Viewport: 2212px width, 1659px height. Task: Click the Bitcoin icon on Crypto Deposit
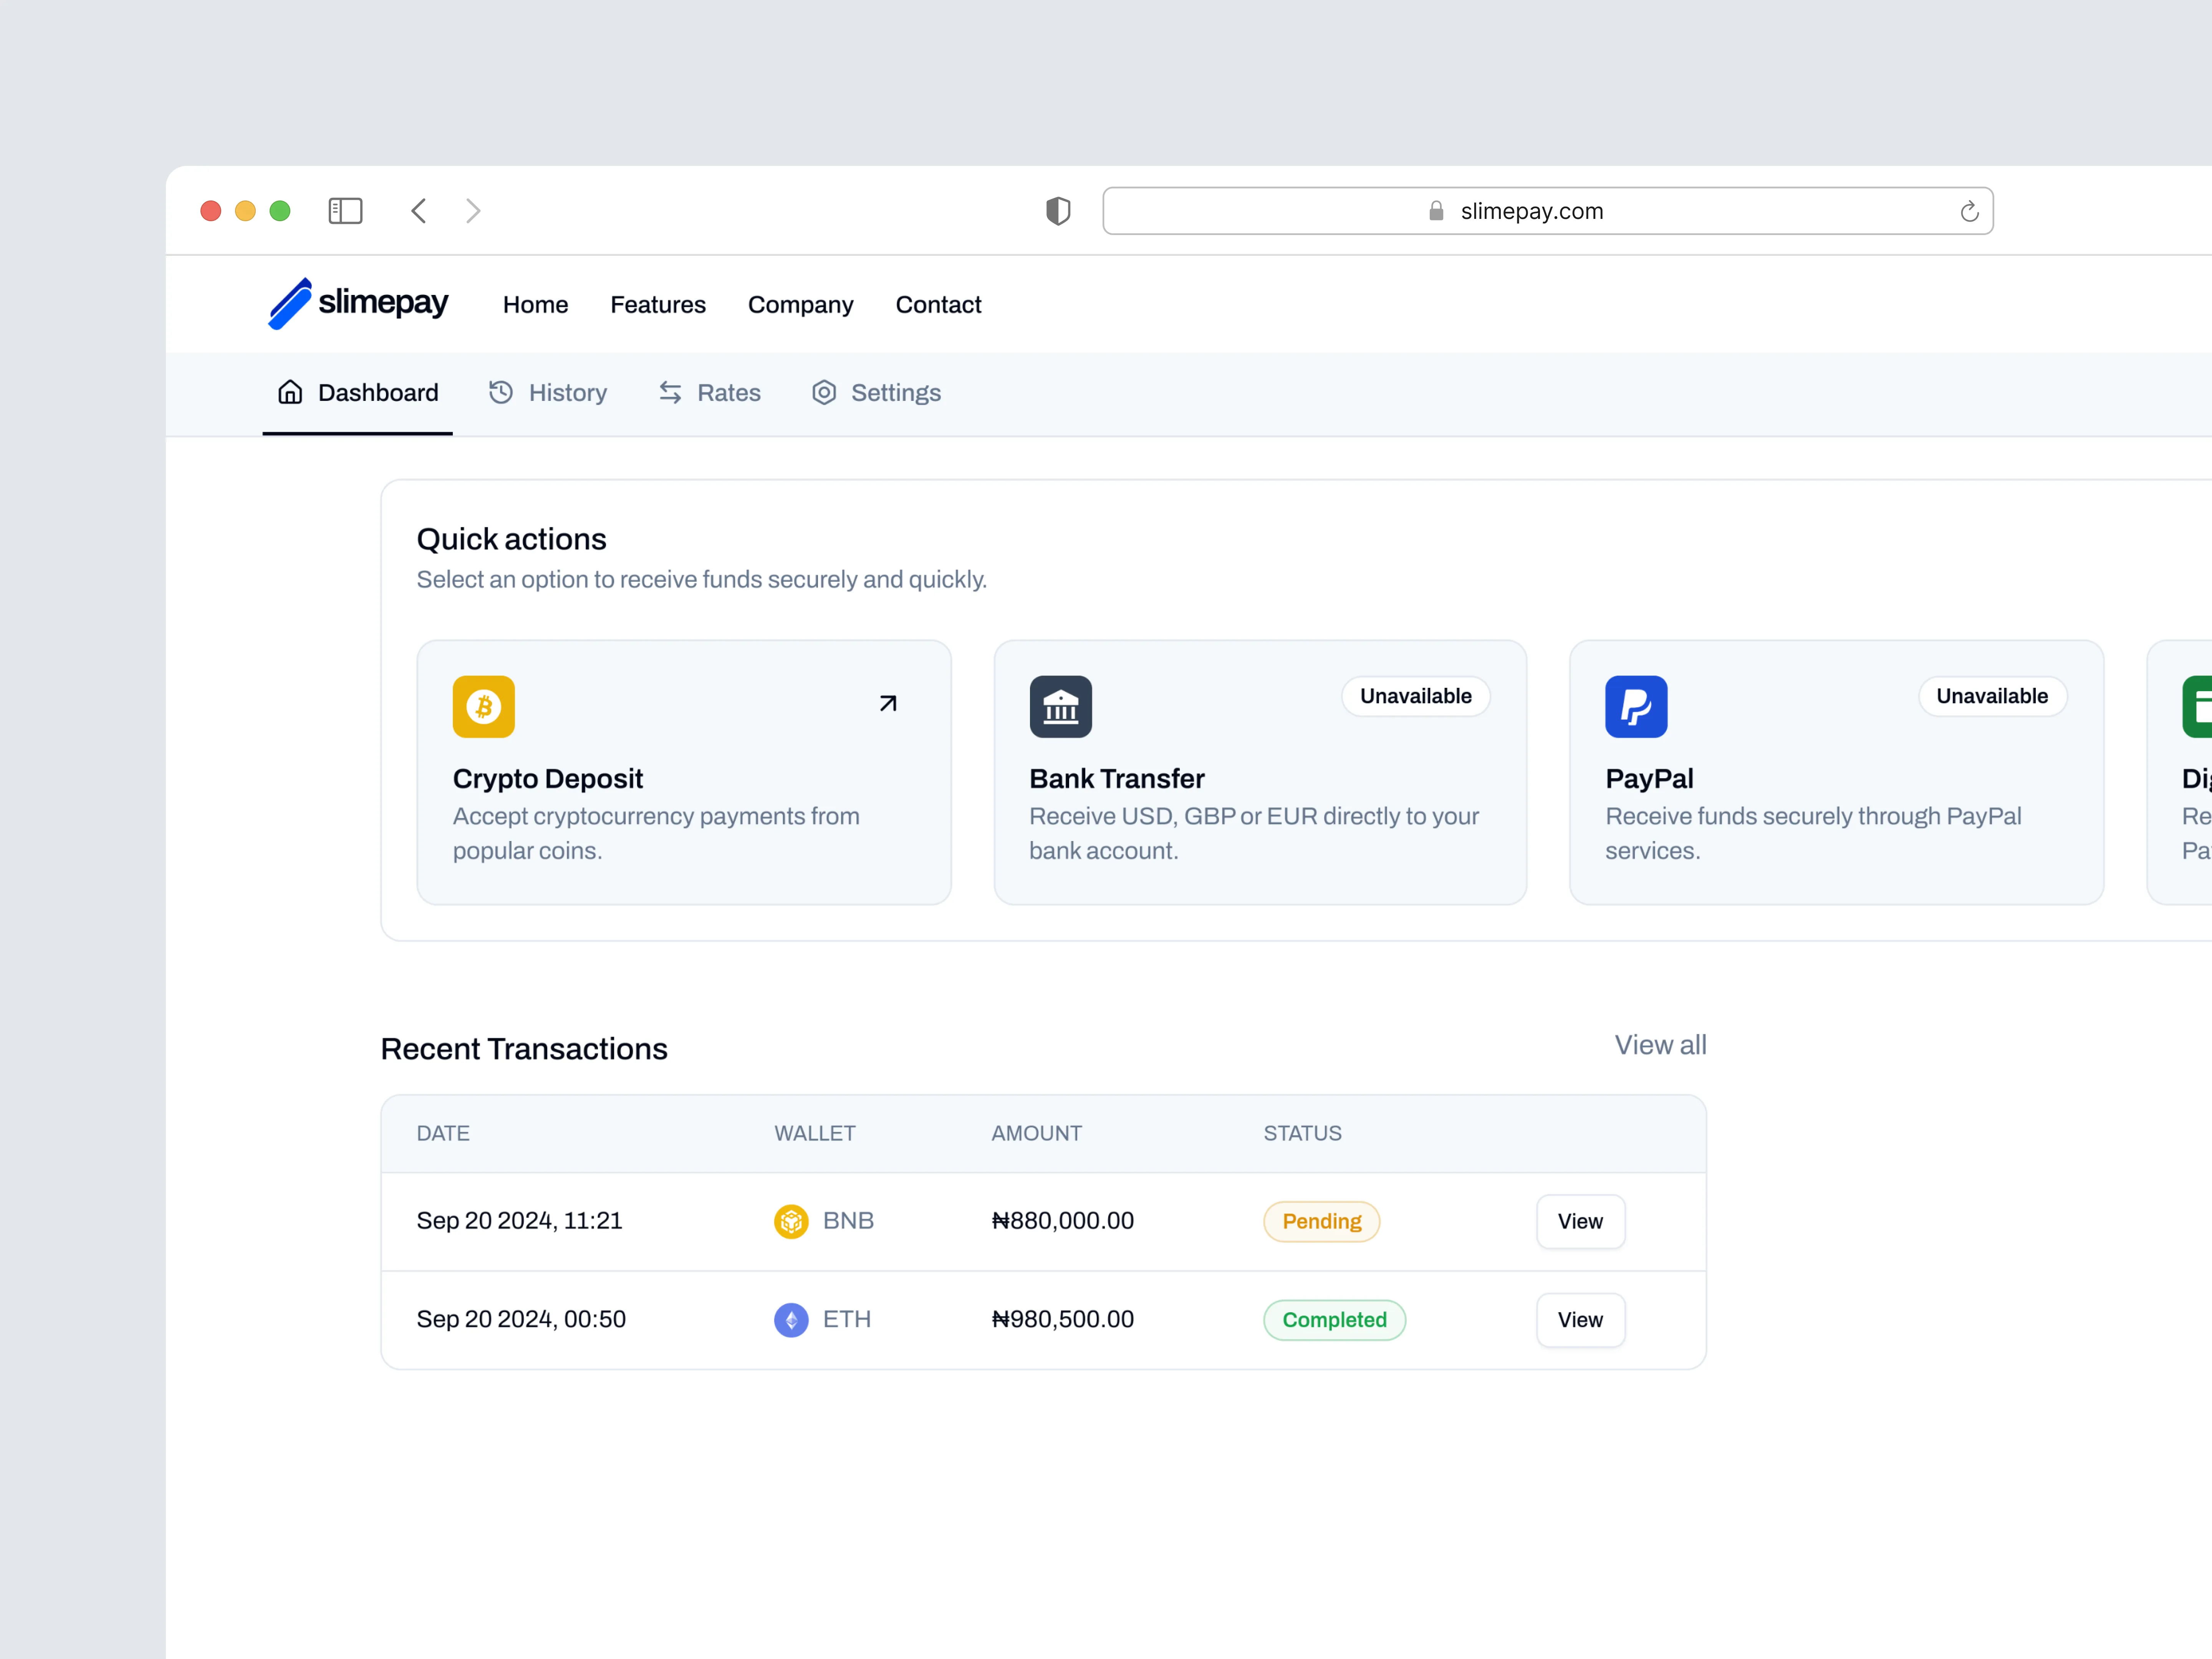click(484, 707)
